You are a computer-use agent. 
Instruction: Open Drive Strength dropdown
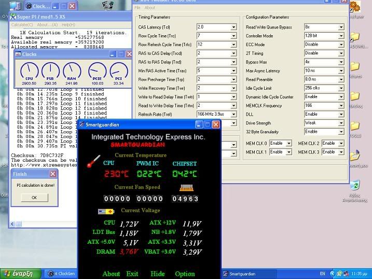(341, 123)
